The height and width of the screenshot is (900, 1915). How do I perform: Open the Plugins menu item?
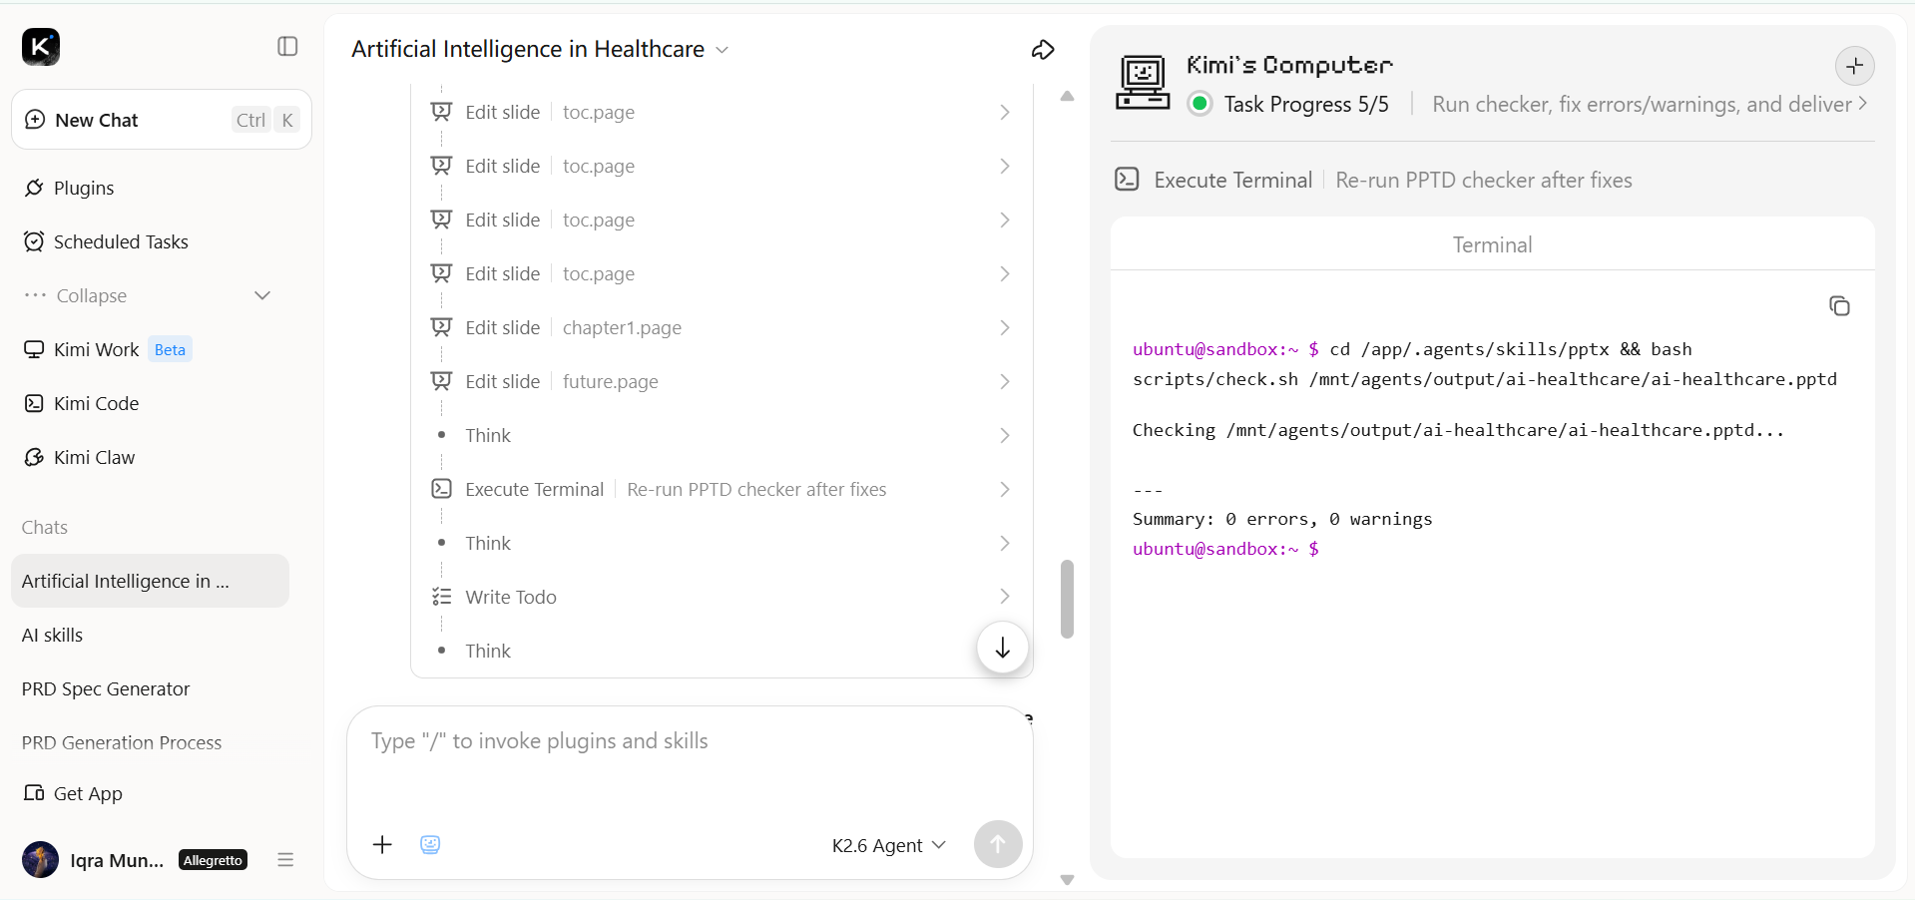[84, 188]
